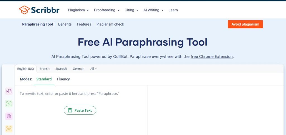Click the Paraphrasing Tool heading link

click(37, 24)
